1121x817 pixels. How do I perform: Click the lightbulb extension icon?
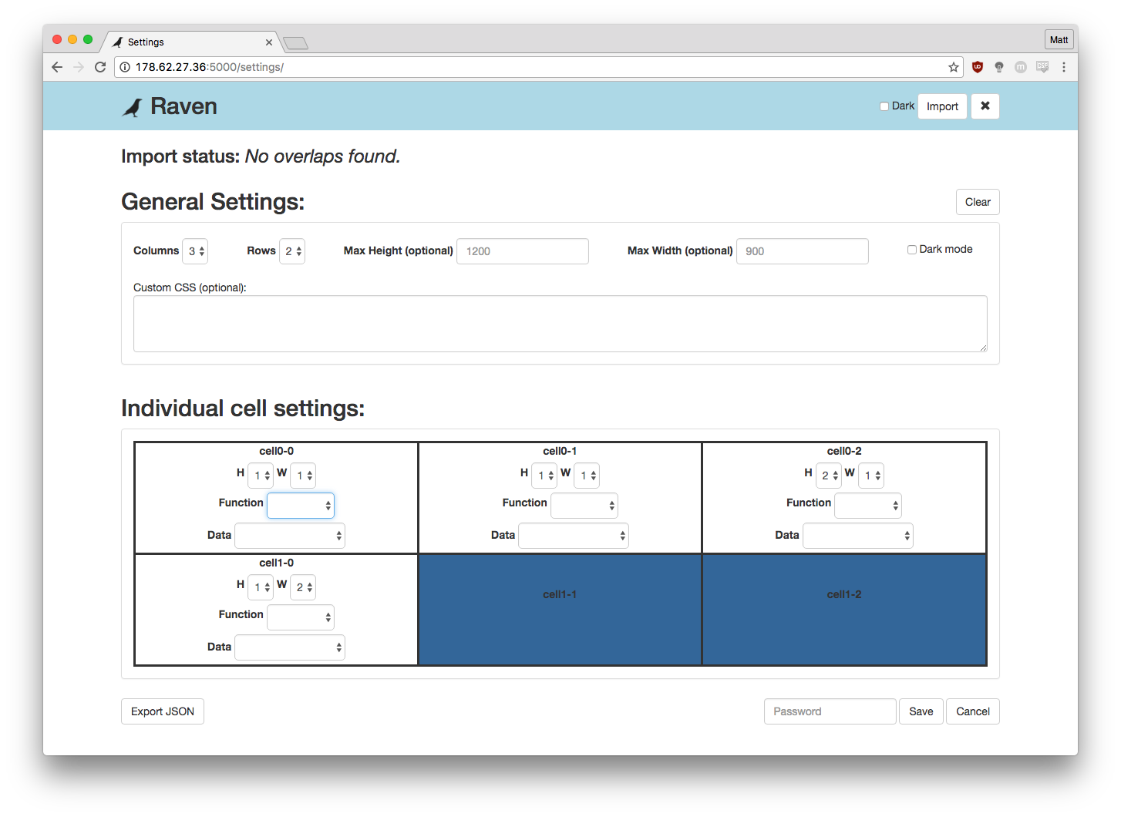(x=999, y=67)
